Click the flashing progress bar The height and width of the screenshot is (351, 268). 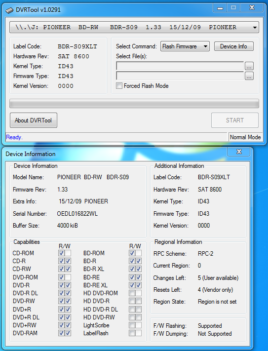(x=134, y=104)
